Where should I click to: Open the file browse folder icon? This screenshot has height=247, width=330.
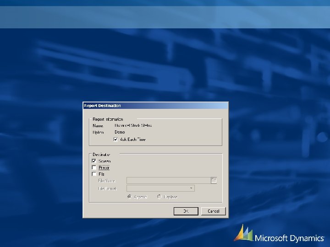214,180
